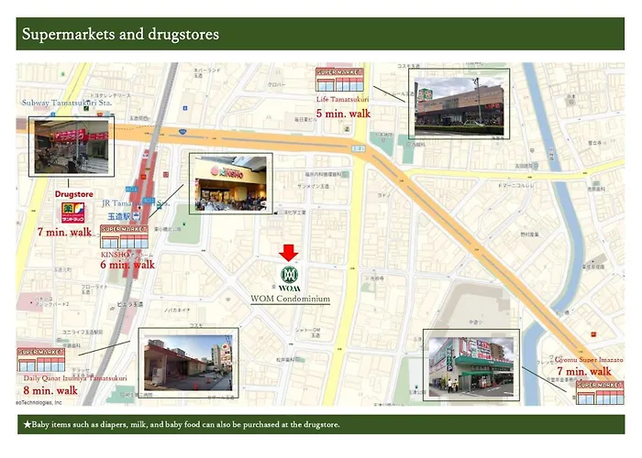Click "7 min. walk" under the drugstore logo

(x=65, y=233)
